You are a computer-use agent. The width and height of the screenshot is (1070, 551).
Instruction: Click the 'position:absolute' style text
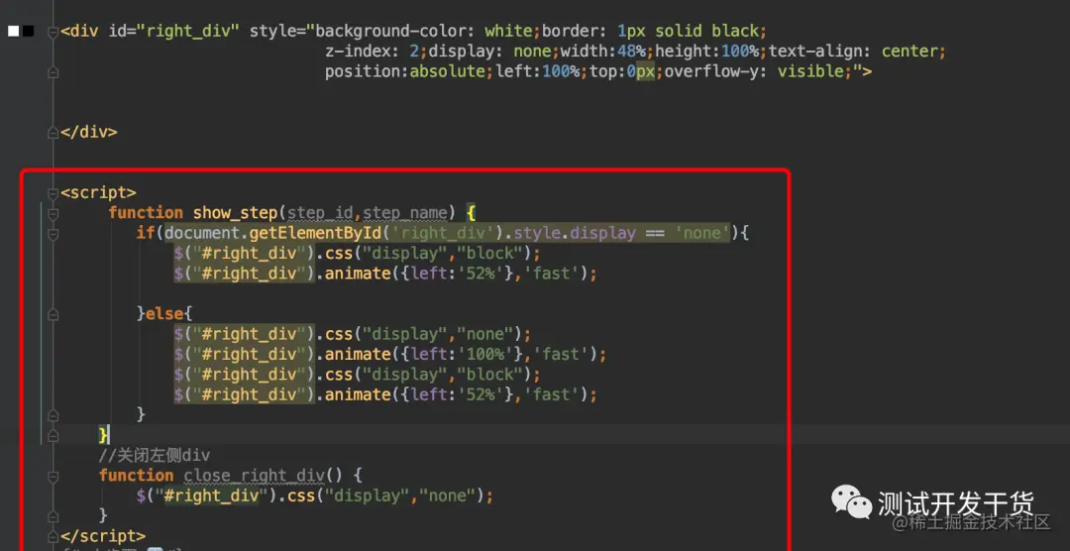click(404, 71)
